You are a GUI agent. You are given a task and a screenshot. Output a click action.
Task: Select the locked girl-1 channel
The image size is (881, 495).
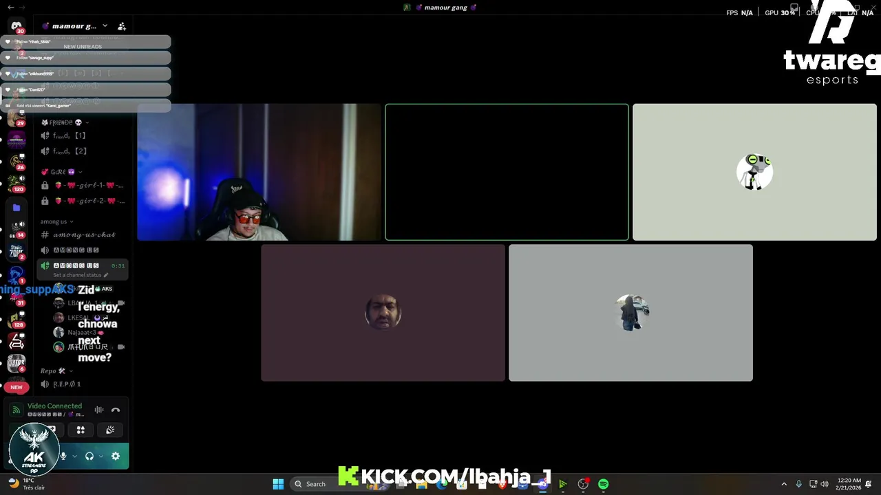coord(83,186)
